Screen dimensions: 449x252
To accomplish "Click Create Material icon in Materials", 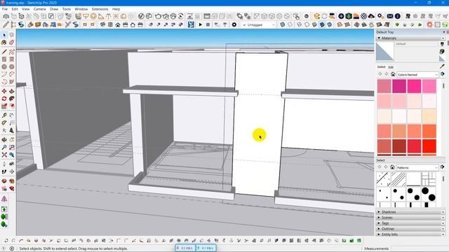I will click(x=442, y=51).
